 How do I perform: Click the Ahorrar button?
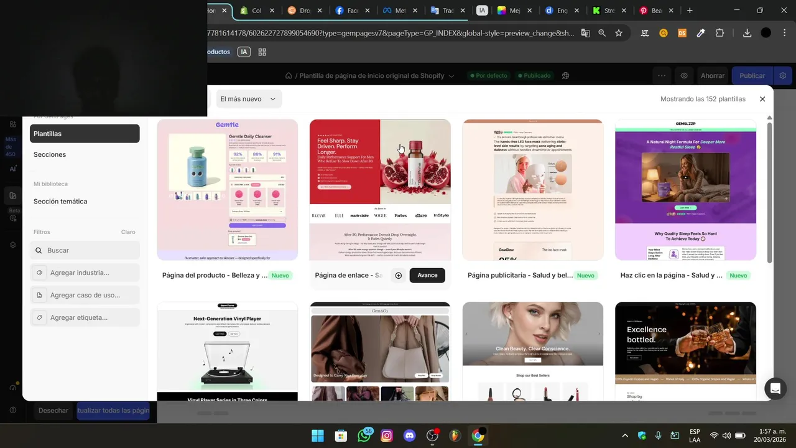coord(713,76)
